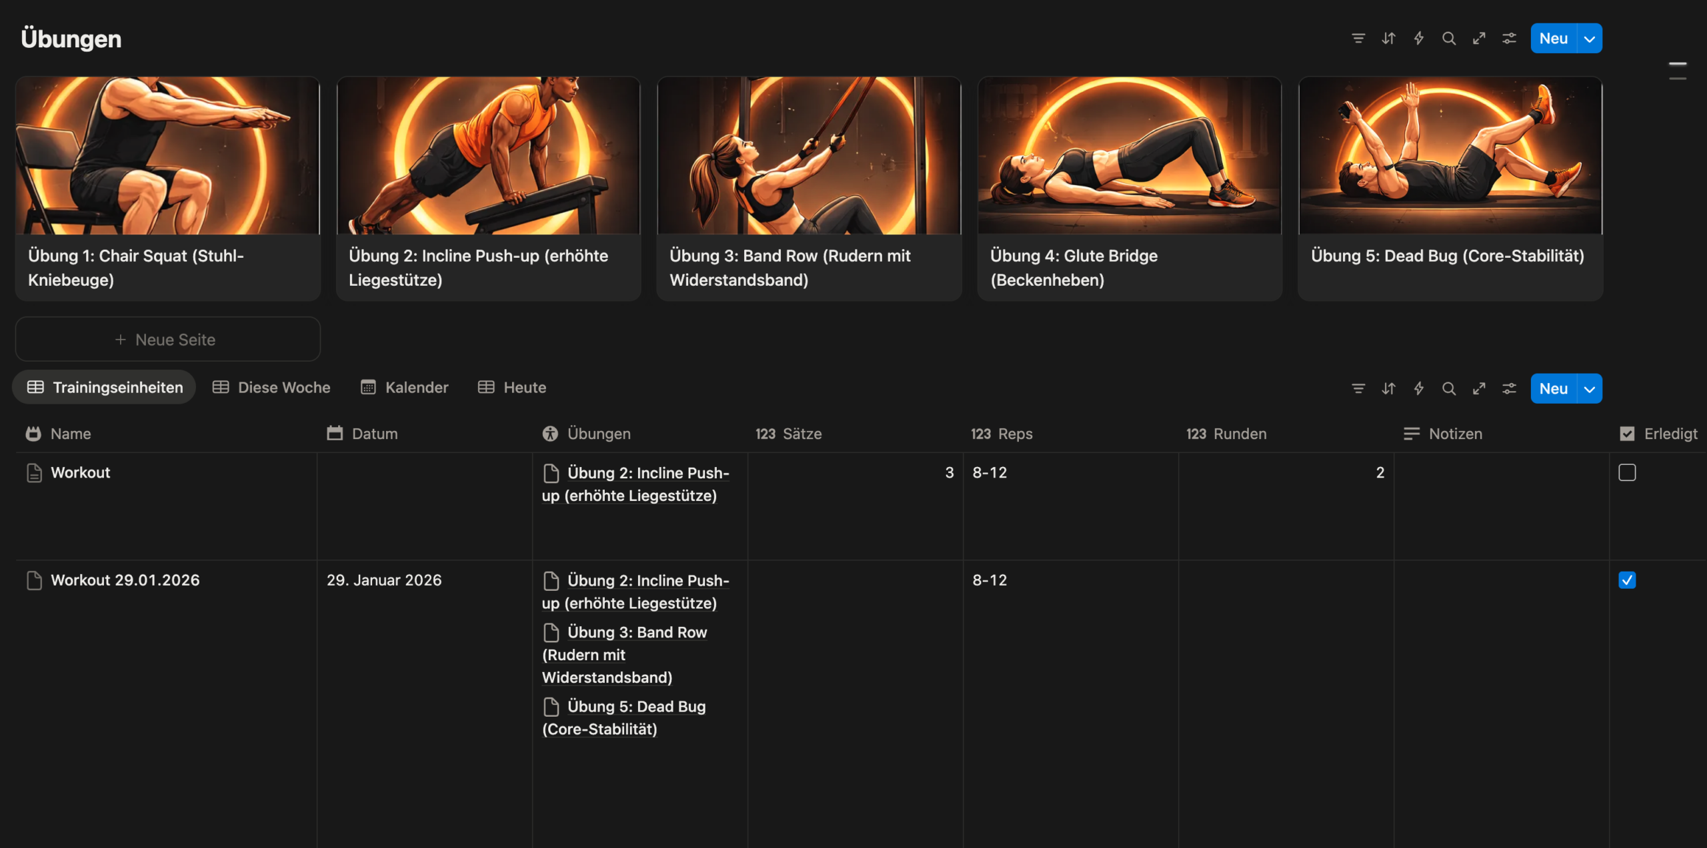The image size is (1707, 848).
Task: Open the filter icon above the gallery
Action: 1358,38
